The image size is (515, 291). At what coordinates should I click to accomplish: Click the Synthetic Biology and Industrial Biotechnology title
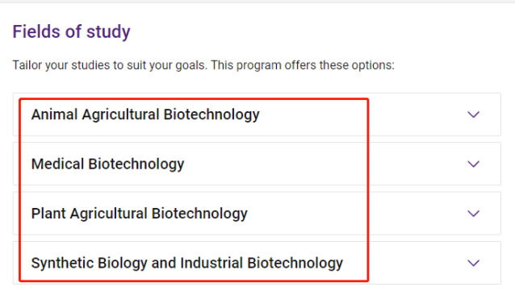(x=187, y=263)
